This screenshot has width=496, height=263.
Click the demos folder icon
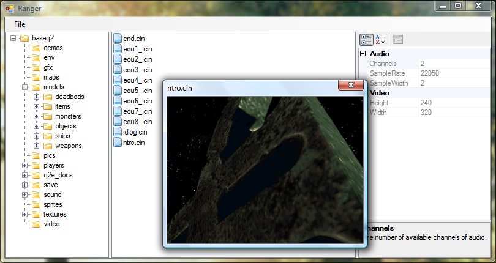(x=36, y=48)
